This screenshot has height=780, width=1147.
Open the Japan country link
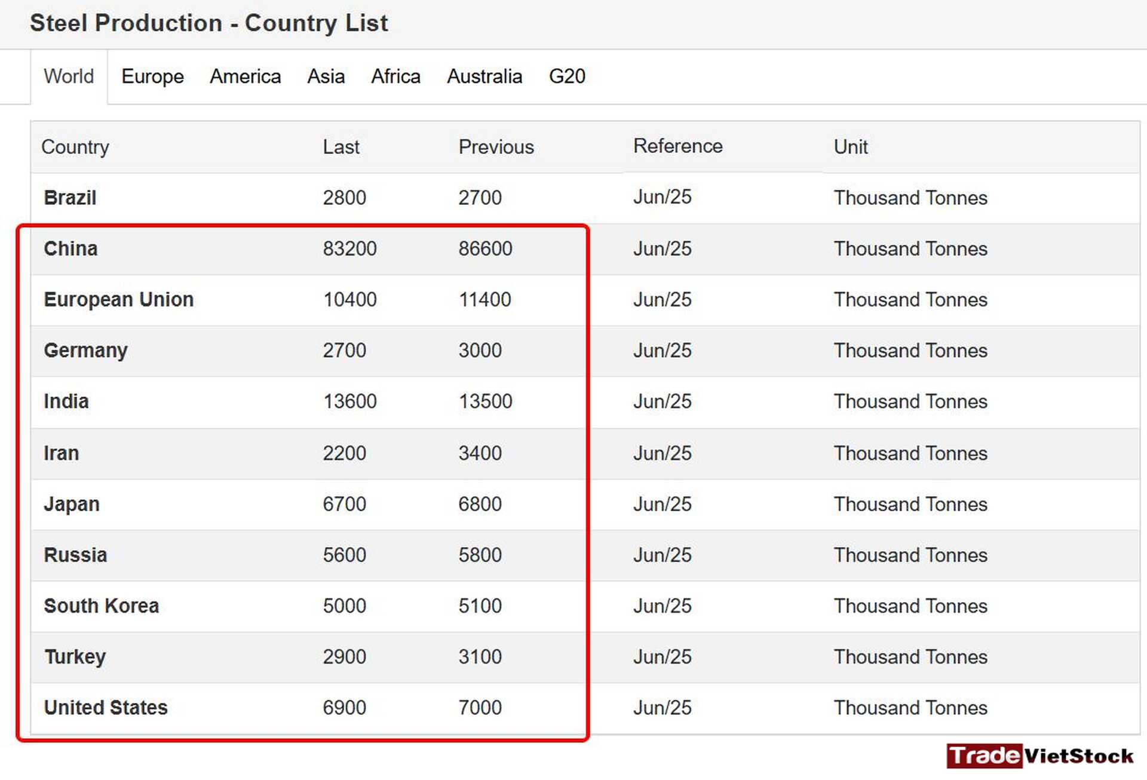(x=71, y=505)
